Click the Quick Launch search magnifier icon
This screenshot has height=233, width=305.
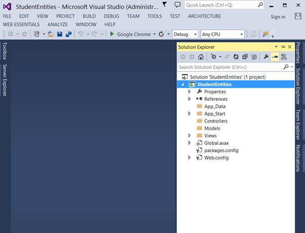[x=260, y=5]
